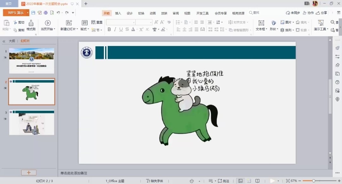Viewport: 342px width, 184px height.
Task: Zoom in with the plus button
Action: [x=339, y=181]
